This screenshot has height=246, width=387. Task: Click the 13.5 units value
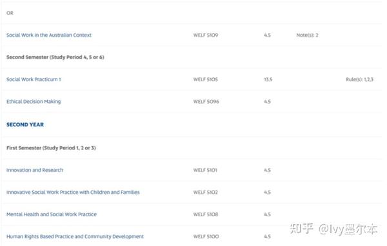268,79
